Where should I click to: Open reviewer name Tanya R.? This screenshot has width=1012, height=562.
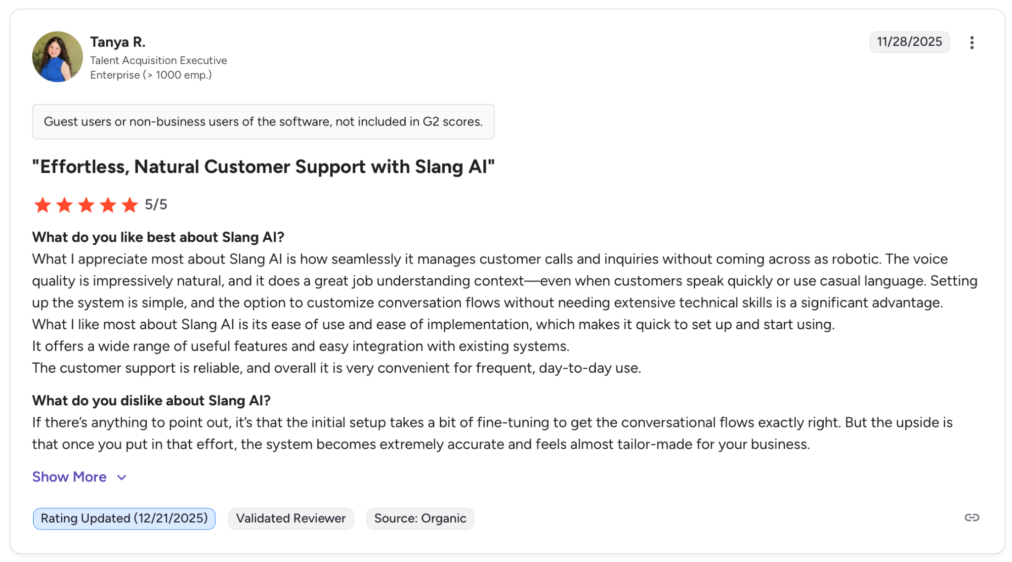click(x=118, y=42)
